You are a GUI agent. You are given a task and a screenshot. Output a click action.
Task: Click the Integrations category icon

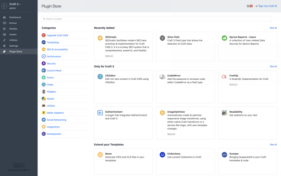44,127
